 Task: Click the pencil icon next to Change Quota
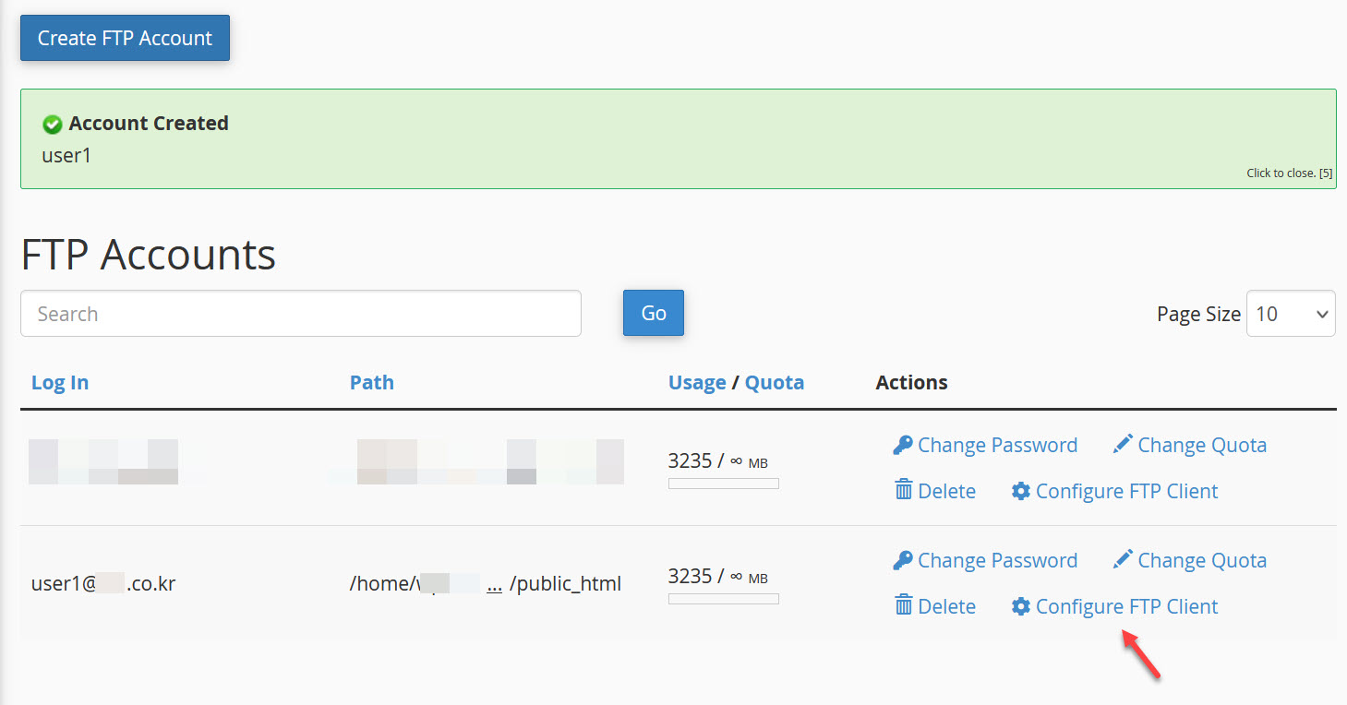point(1123,442)
